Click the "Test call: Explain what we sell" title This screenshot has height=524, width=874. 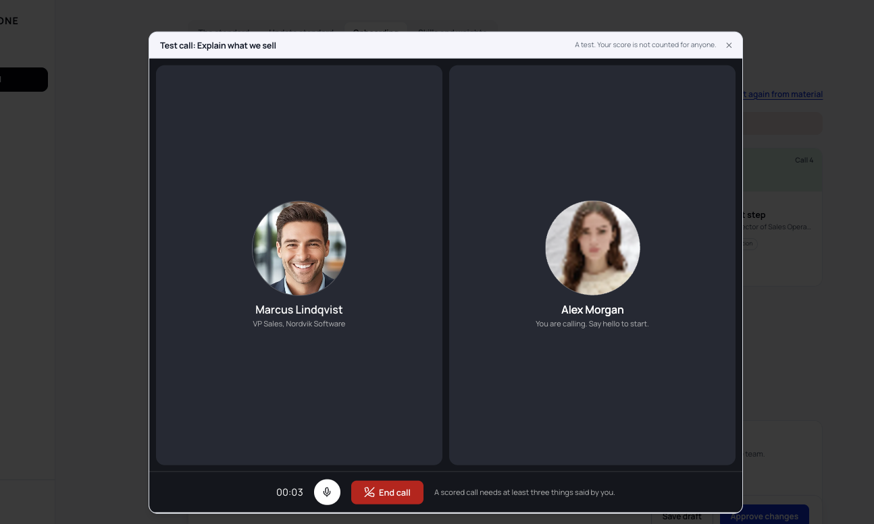(x=218, y=45)
